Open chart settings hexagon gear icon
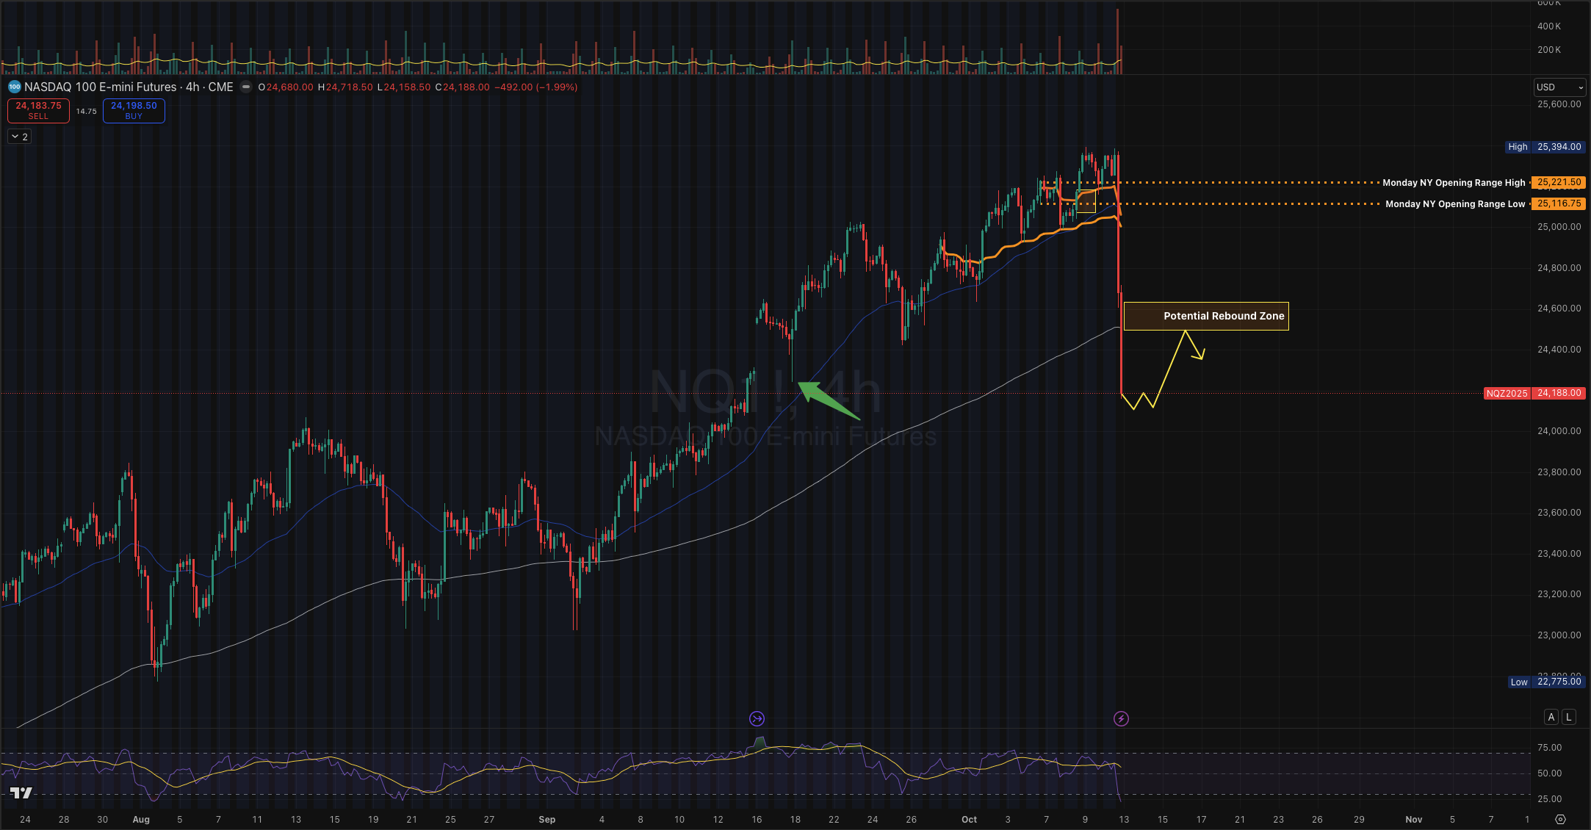Screen dimensions: 1591x830 point(1560,819)
